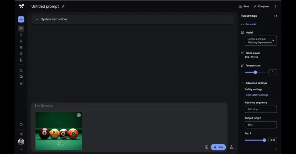Click the clear chat broom icon

[x=232, y=147]
